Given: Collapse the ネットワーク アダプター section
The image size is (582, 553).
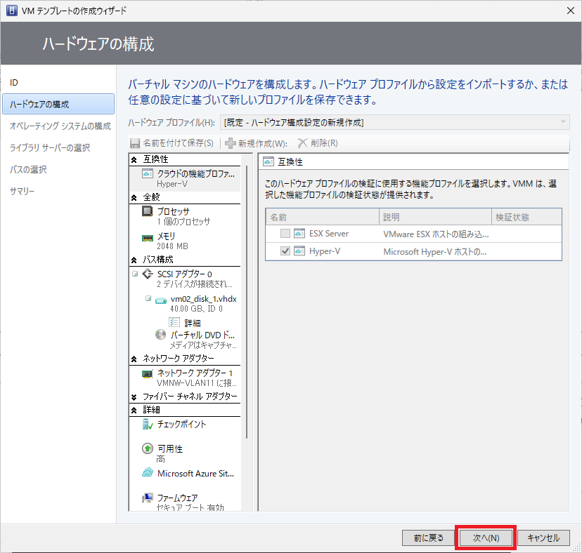Looking at the screenshot, I should pyautogui.click(x=134, y=359).
